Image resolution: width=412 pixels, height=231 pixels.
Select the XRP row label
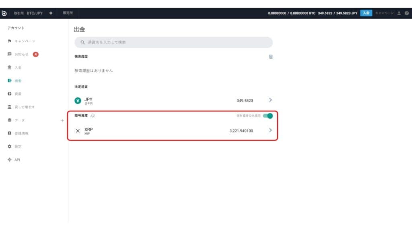(x=89, y=131)
